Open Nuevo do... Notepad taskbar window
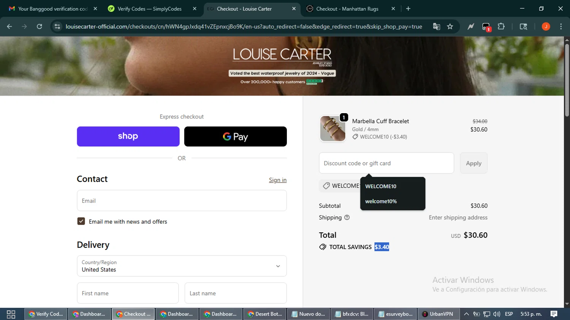Screen dimensions: 570x320 pyautogui.click(x=309, y=314)
